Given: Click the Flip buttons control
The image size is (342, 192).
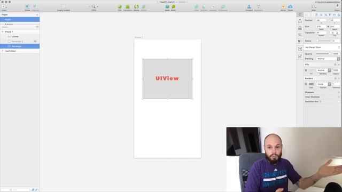Looking at the screenshot, I should pyautogui.click(x=335, y=33).
